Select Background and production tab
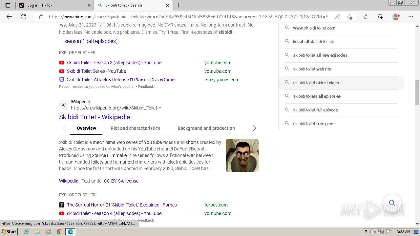This screenshot has width=420, height=236. (206, 128)
